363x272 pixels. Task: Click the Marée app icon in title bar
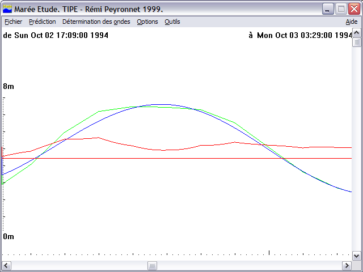click(7, 9)
